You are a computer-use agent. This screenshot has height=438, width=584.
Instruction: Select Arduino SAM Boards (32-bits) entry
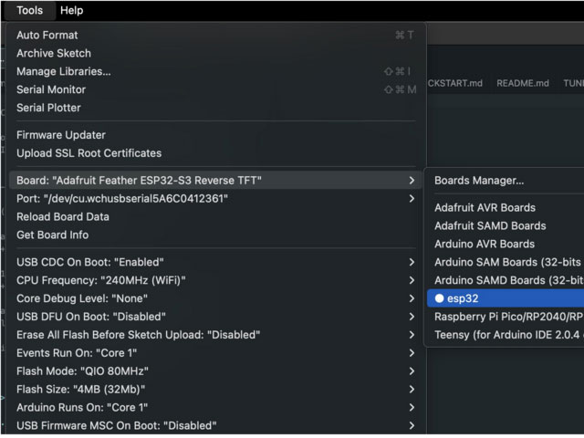tap(506, 263)
